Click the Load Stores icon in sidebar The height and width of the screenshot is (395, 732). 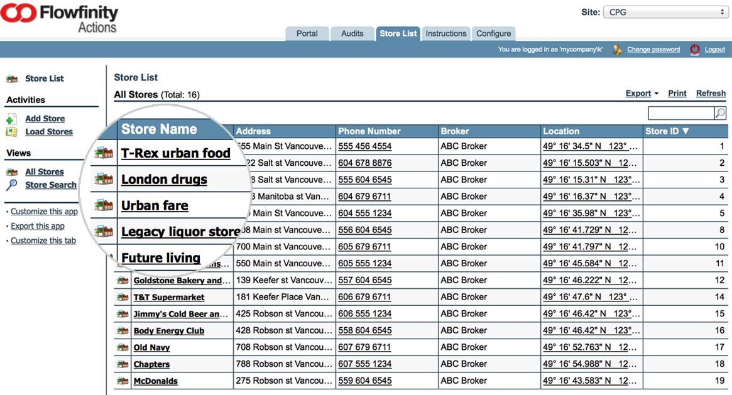[11, 132]
